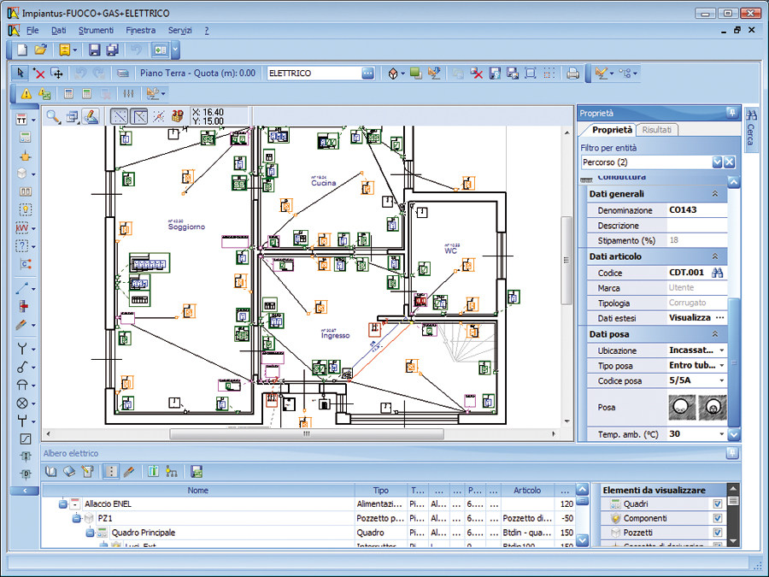
Task: Open the Servizi menu
Action: [180, 31]
